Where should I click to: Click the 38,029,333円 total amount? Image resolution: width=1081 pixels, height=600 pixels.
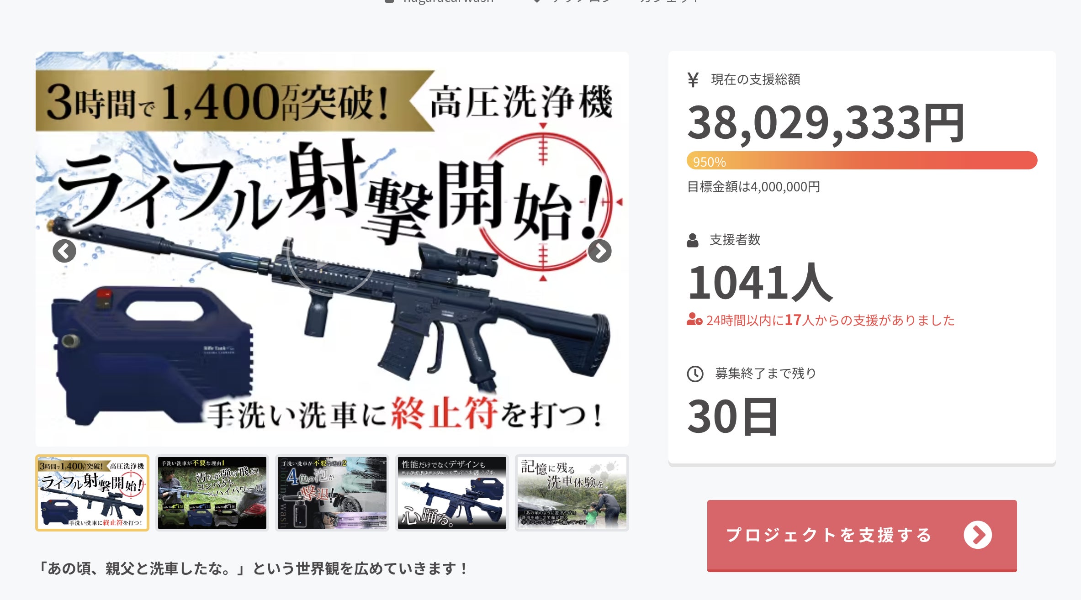tap(826, 123)
